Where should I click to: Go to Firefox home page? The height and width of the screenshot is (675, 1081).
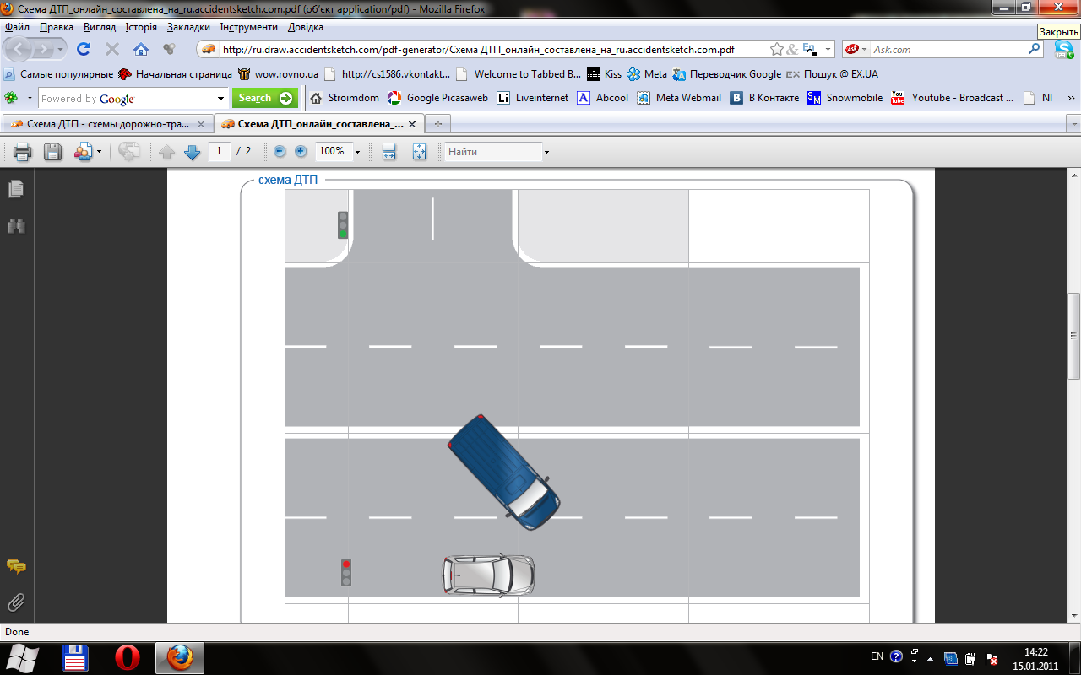[141, 49]
